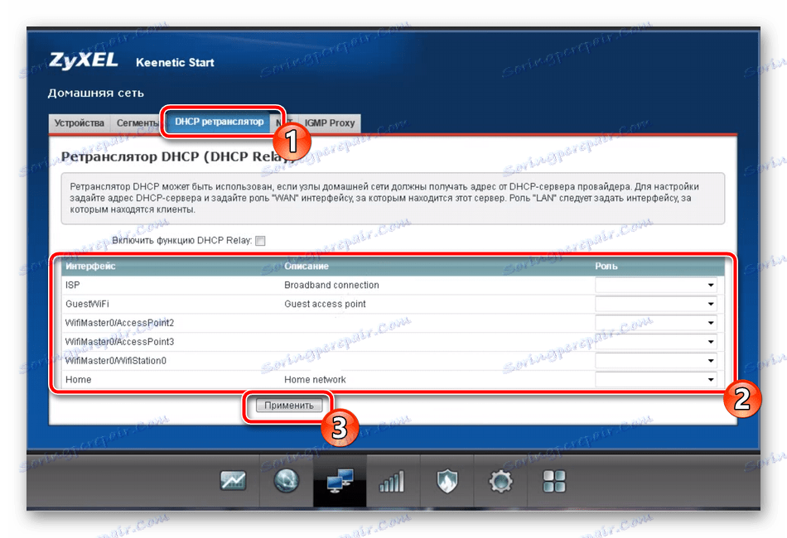Open the Internet globe icon
Screen dimensions: 787x538
[287, 481]
